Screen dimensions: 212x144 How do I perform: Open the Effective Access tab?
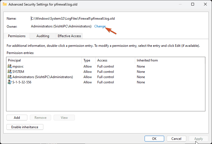(x=69, y=36)
